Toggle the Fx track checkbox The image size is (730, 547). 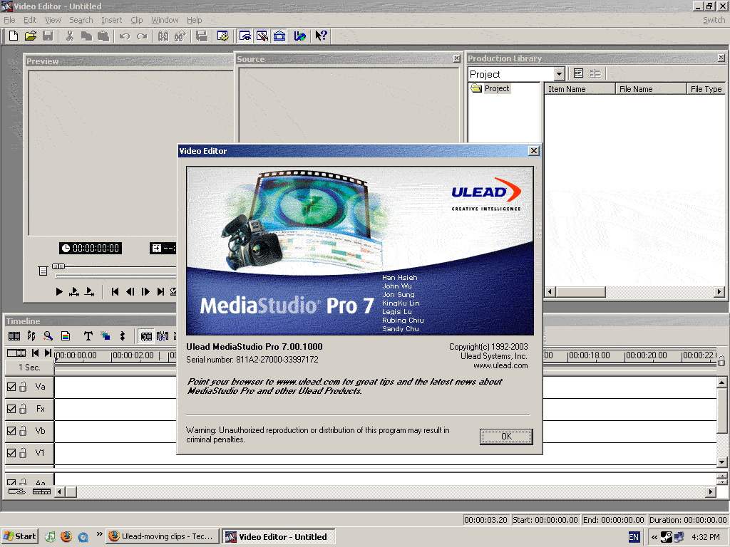tap(11, 409)
